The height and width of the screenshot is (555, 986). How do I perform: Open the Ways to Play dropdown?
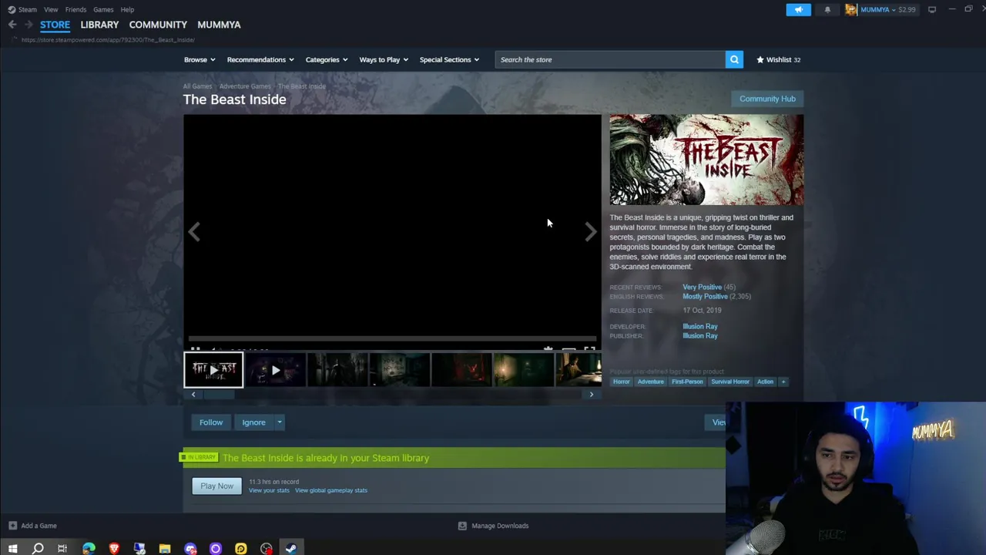pyautogui.click(x=384, y=59)
